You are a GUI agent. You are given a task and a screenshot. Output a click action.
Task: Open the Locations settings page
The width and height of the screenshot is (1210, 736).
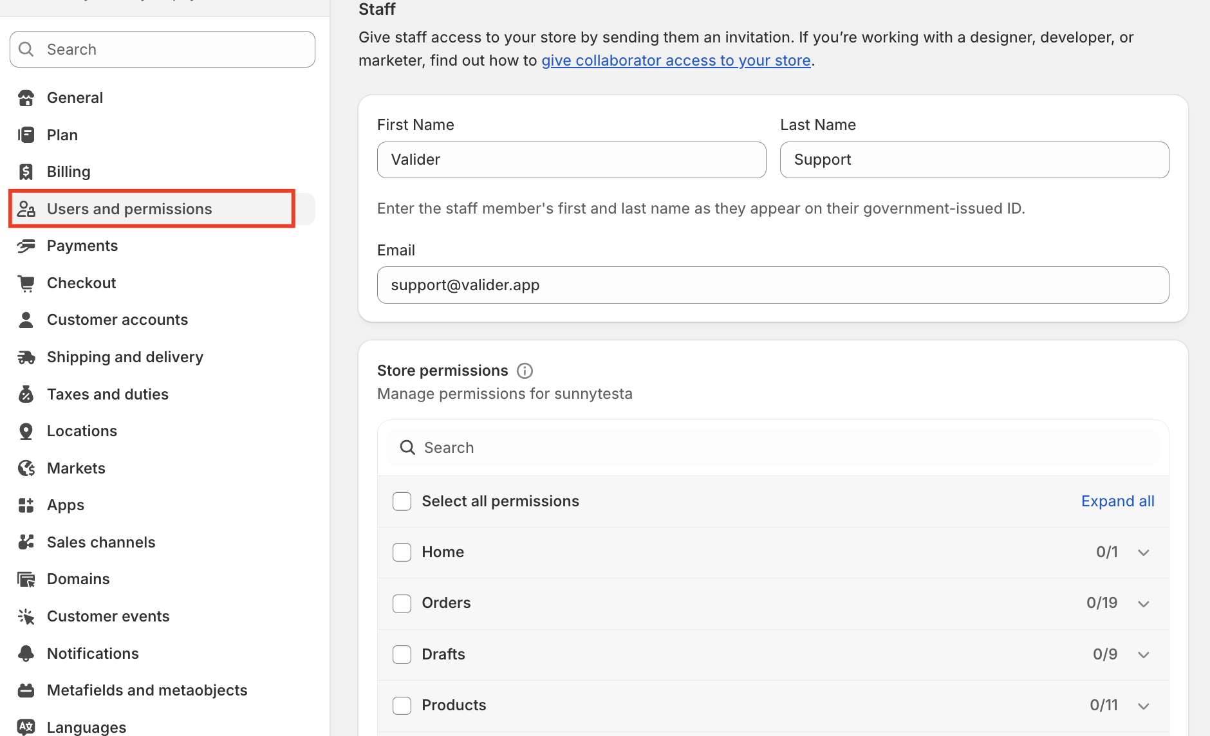82,431
